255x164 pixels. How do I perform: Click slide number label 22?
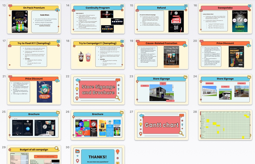[x=68, y=76]
